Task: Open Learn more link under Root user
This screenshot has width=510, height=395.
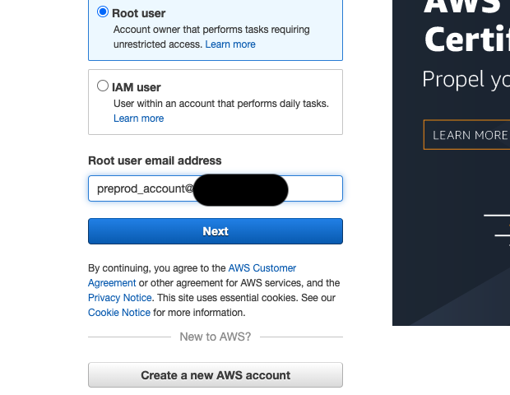Action: [x=230, y=44]
